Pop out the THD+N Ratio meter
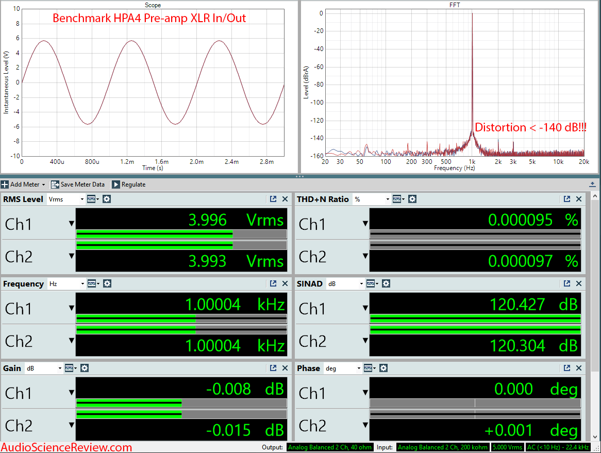This screenshot has width=601, height=453. (x=567, y=199)
